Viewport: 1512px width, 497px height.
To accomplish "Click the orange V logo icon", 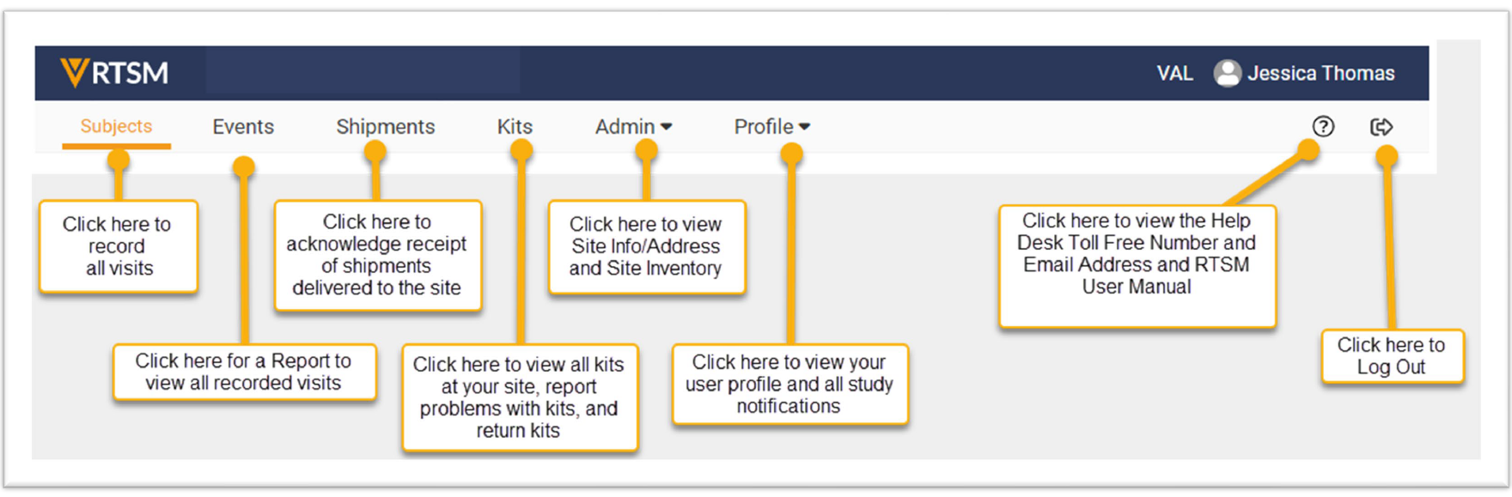I will (x=75, y=73).
